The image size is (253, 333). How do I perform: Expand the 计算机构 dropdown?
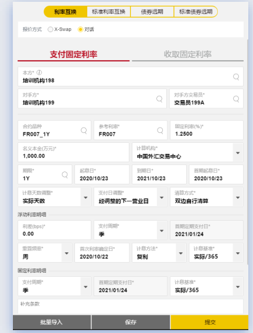pyautogui.click(x=238, y=153)
